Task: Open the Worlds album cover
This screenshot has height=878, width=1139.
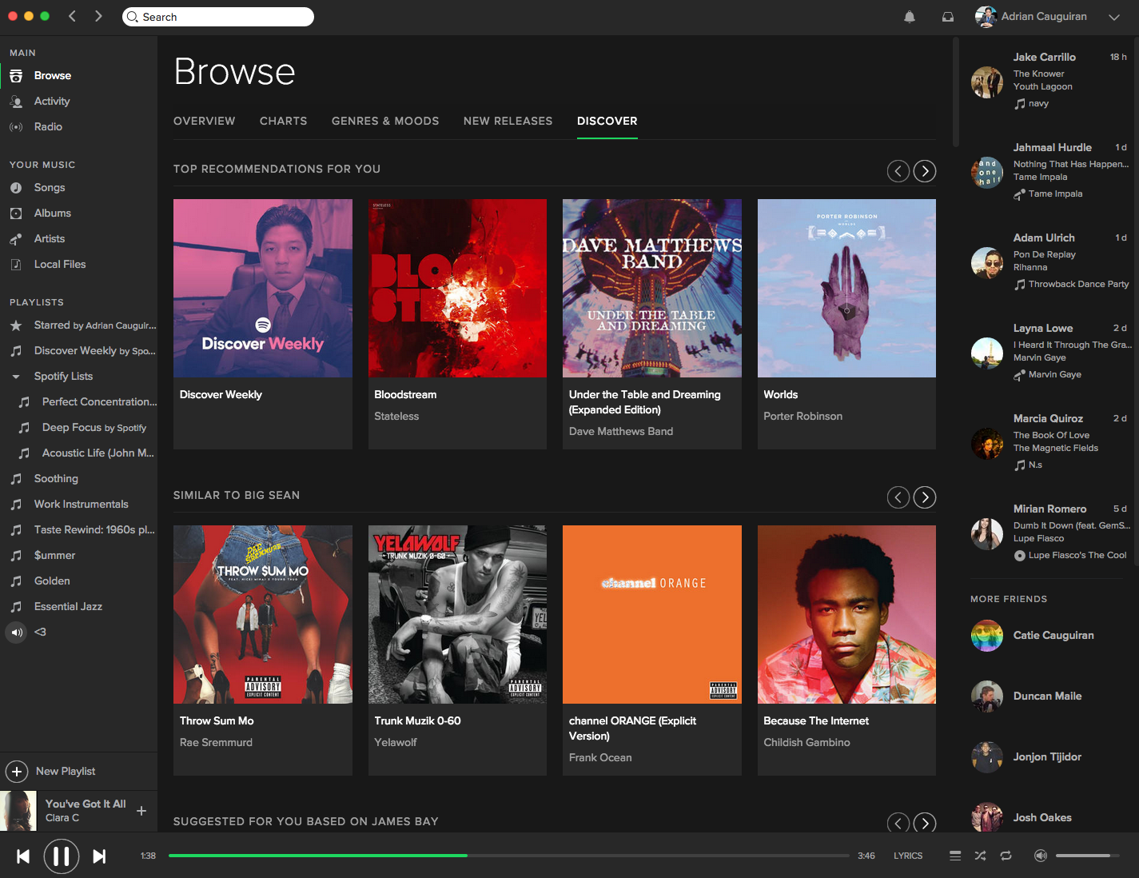Action: click(x=846, y=288)
